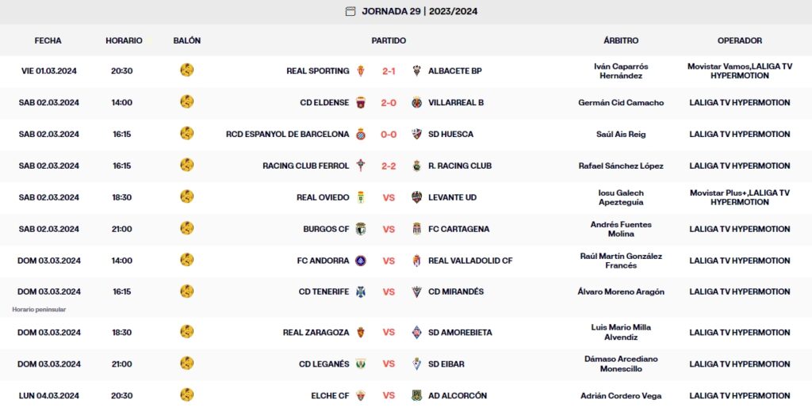The width and height of the screenshot is (812, 419).
Task: Click the Villarreal B club crest
Action: [x=416, y=103]
